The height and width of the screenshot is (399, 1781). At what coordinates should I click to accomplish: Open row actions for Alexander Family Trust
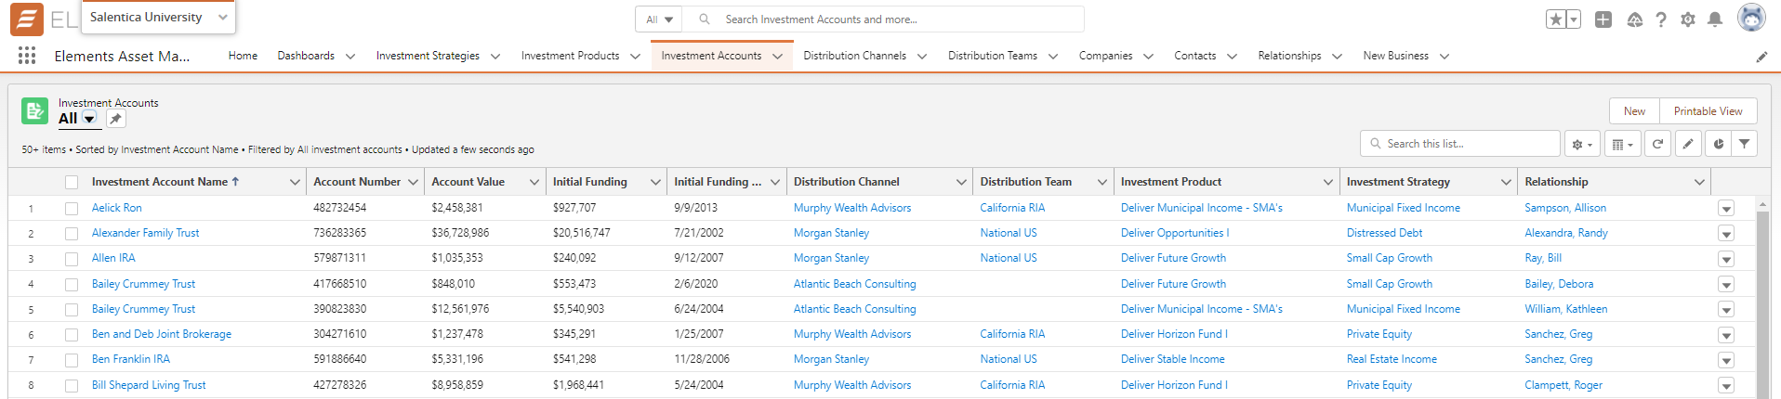[x=1726, y=234]
